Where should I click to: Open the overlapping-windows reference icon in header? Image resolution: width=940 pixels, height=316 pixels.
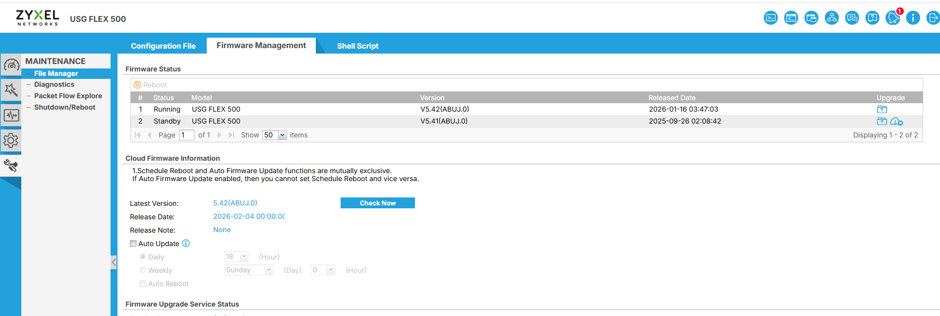(811, 18)
